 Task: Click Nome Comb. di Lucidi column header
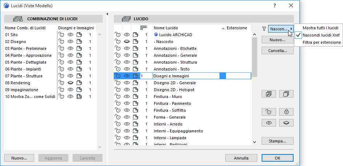click(31, 28)
